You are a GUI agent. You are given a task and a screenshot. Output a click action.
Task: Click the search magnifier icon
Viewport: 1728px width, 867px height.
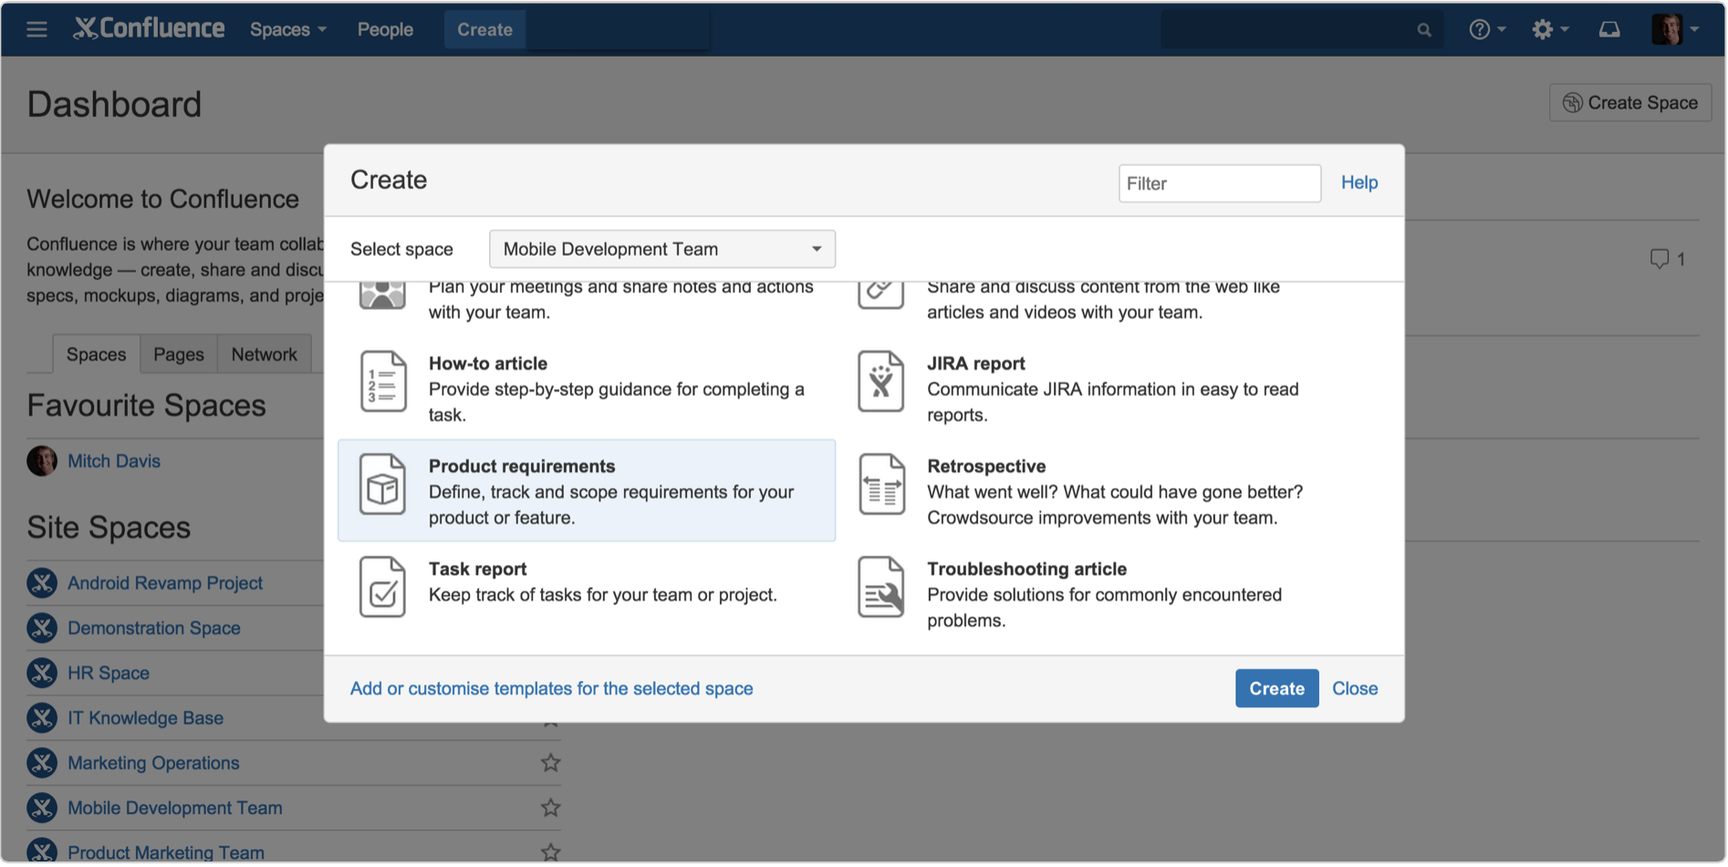click(x=1424, y=30)
